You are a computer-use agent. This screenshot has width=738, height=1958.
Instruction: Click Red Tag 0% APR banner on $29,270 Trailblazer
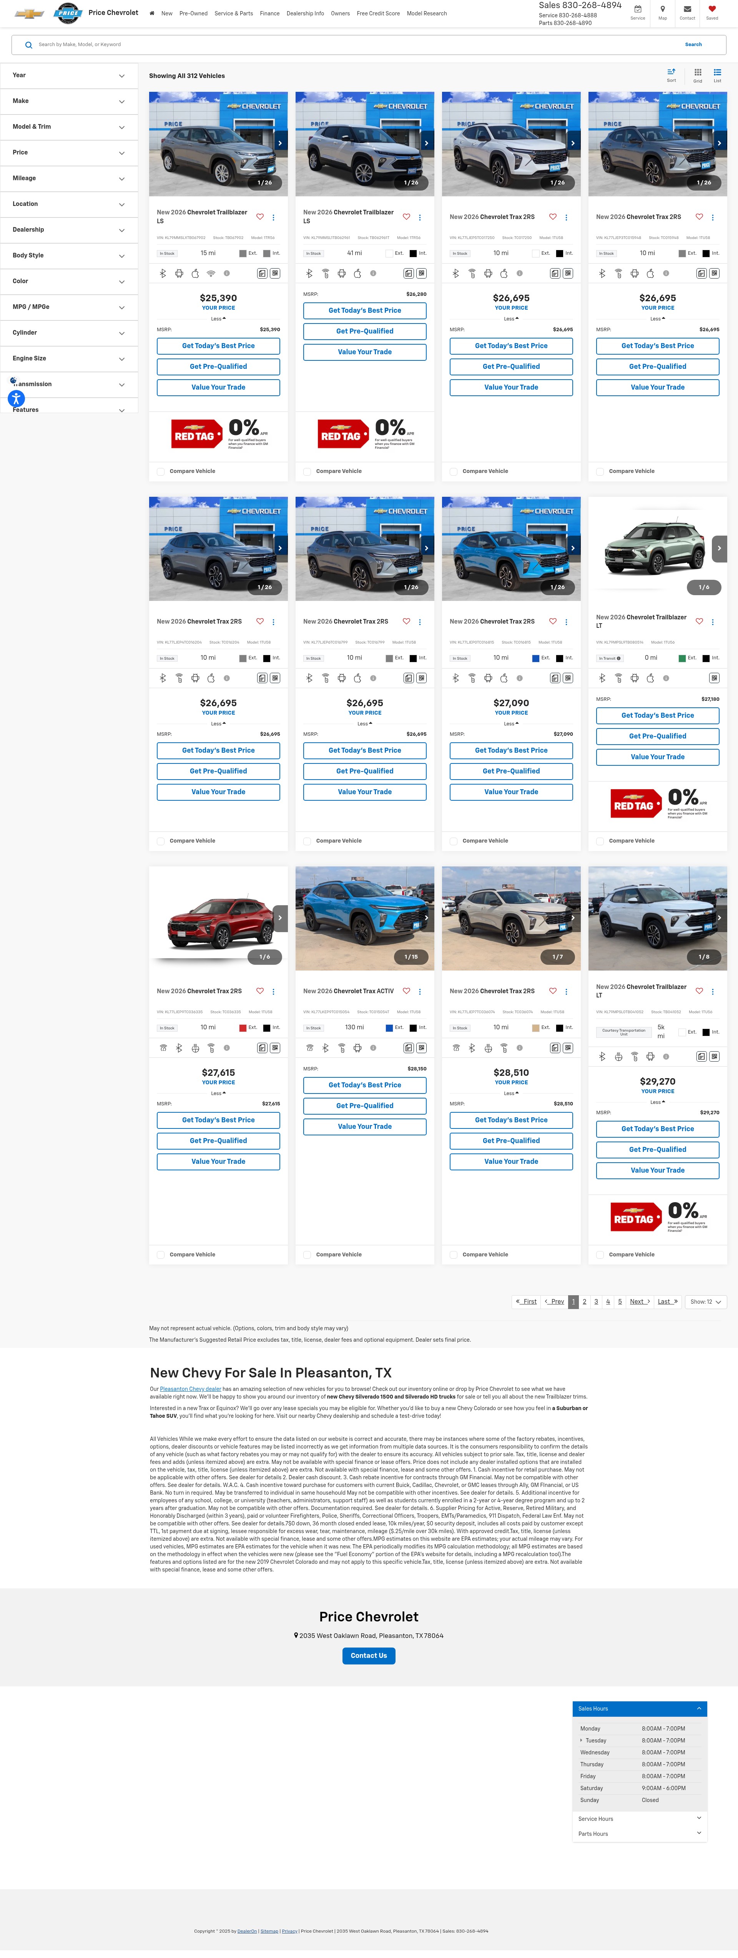click(x=658, y=1218)
